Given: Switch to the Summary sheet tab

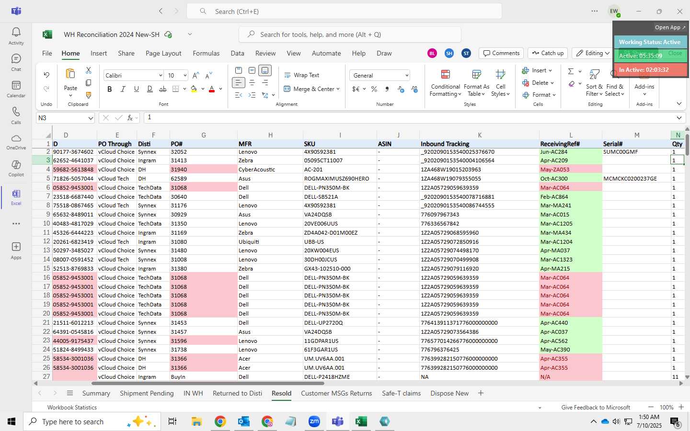Looking at the screenshot, I should click(x=96, y=393).
